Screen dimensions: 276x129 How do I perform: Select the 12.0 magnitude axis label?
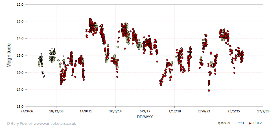point(21,5)
